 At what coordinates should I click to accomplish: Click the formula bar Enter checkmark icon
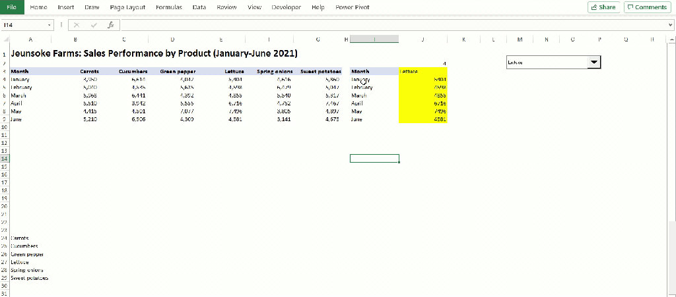(94, 25)
